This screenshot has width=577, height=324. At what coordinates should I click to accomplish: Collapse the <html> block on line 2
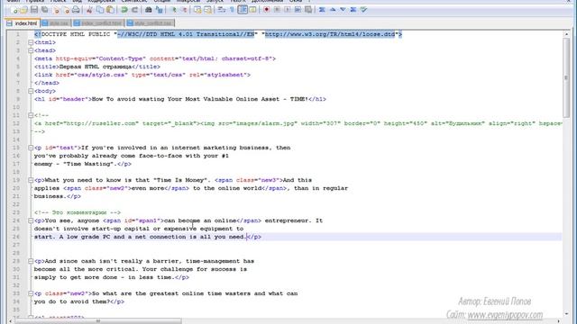(x=31, y=42)
